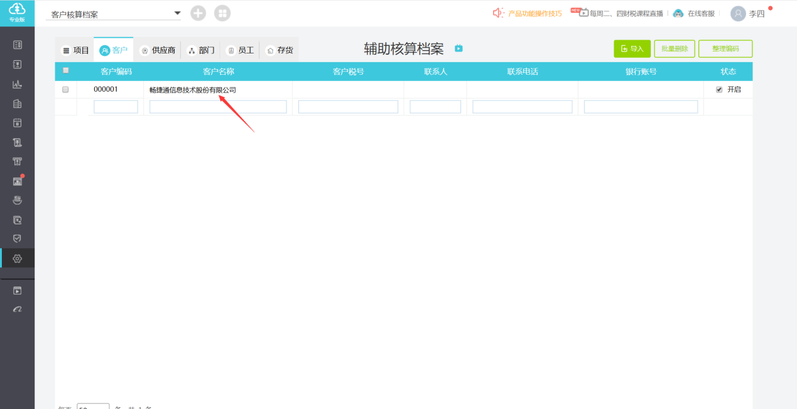Switch to the 供应商 tab
The image size is (797, 409).
[x=158, y=50]
